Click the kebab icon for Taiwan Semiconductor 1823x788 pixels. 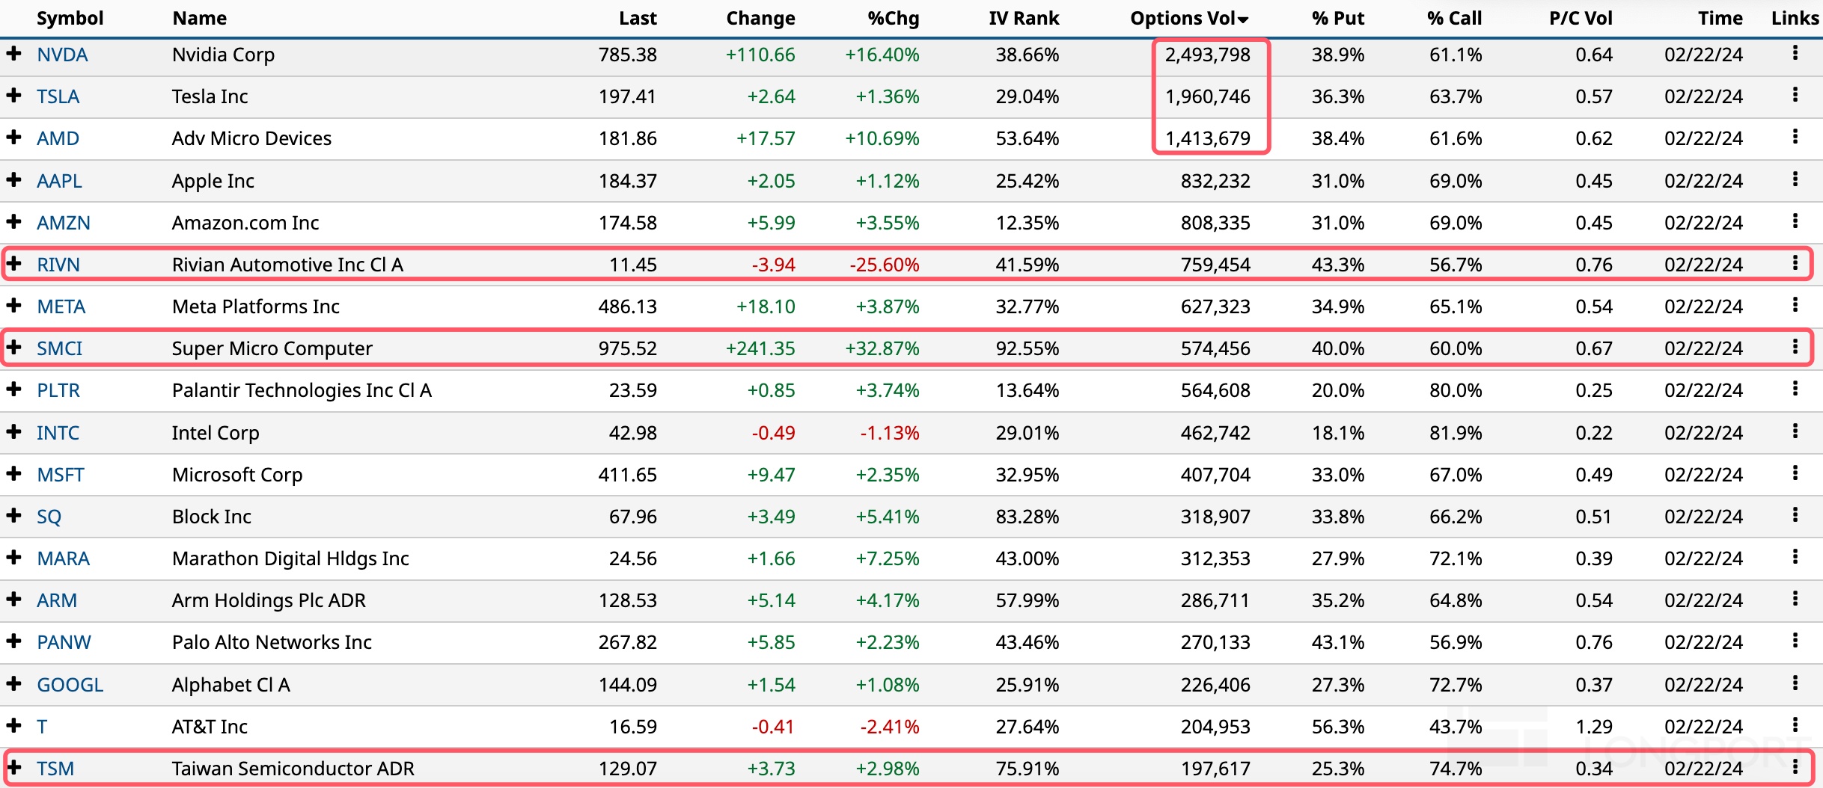1795,767
